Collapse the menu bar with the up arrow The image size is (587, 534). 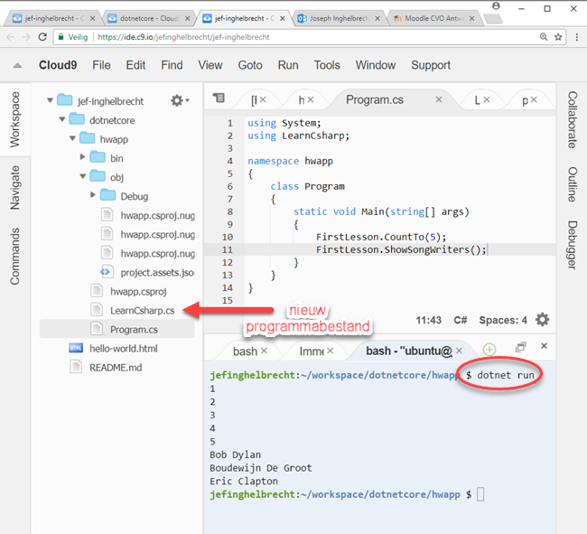click(15, 66)
